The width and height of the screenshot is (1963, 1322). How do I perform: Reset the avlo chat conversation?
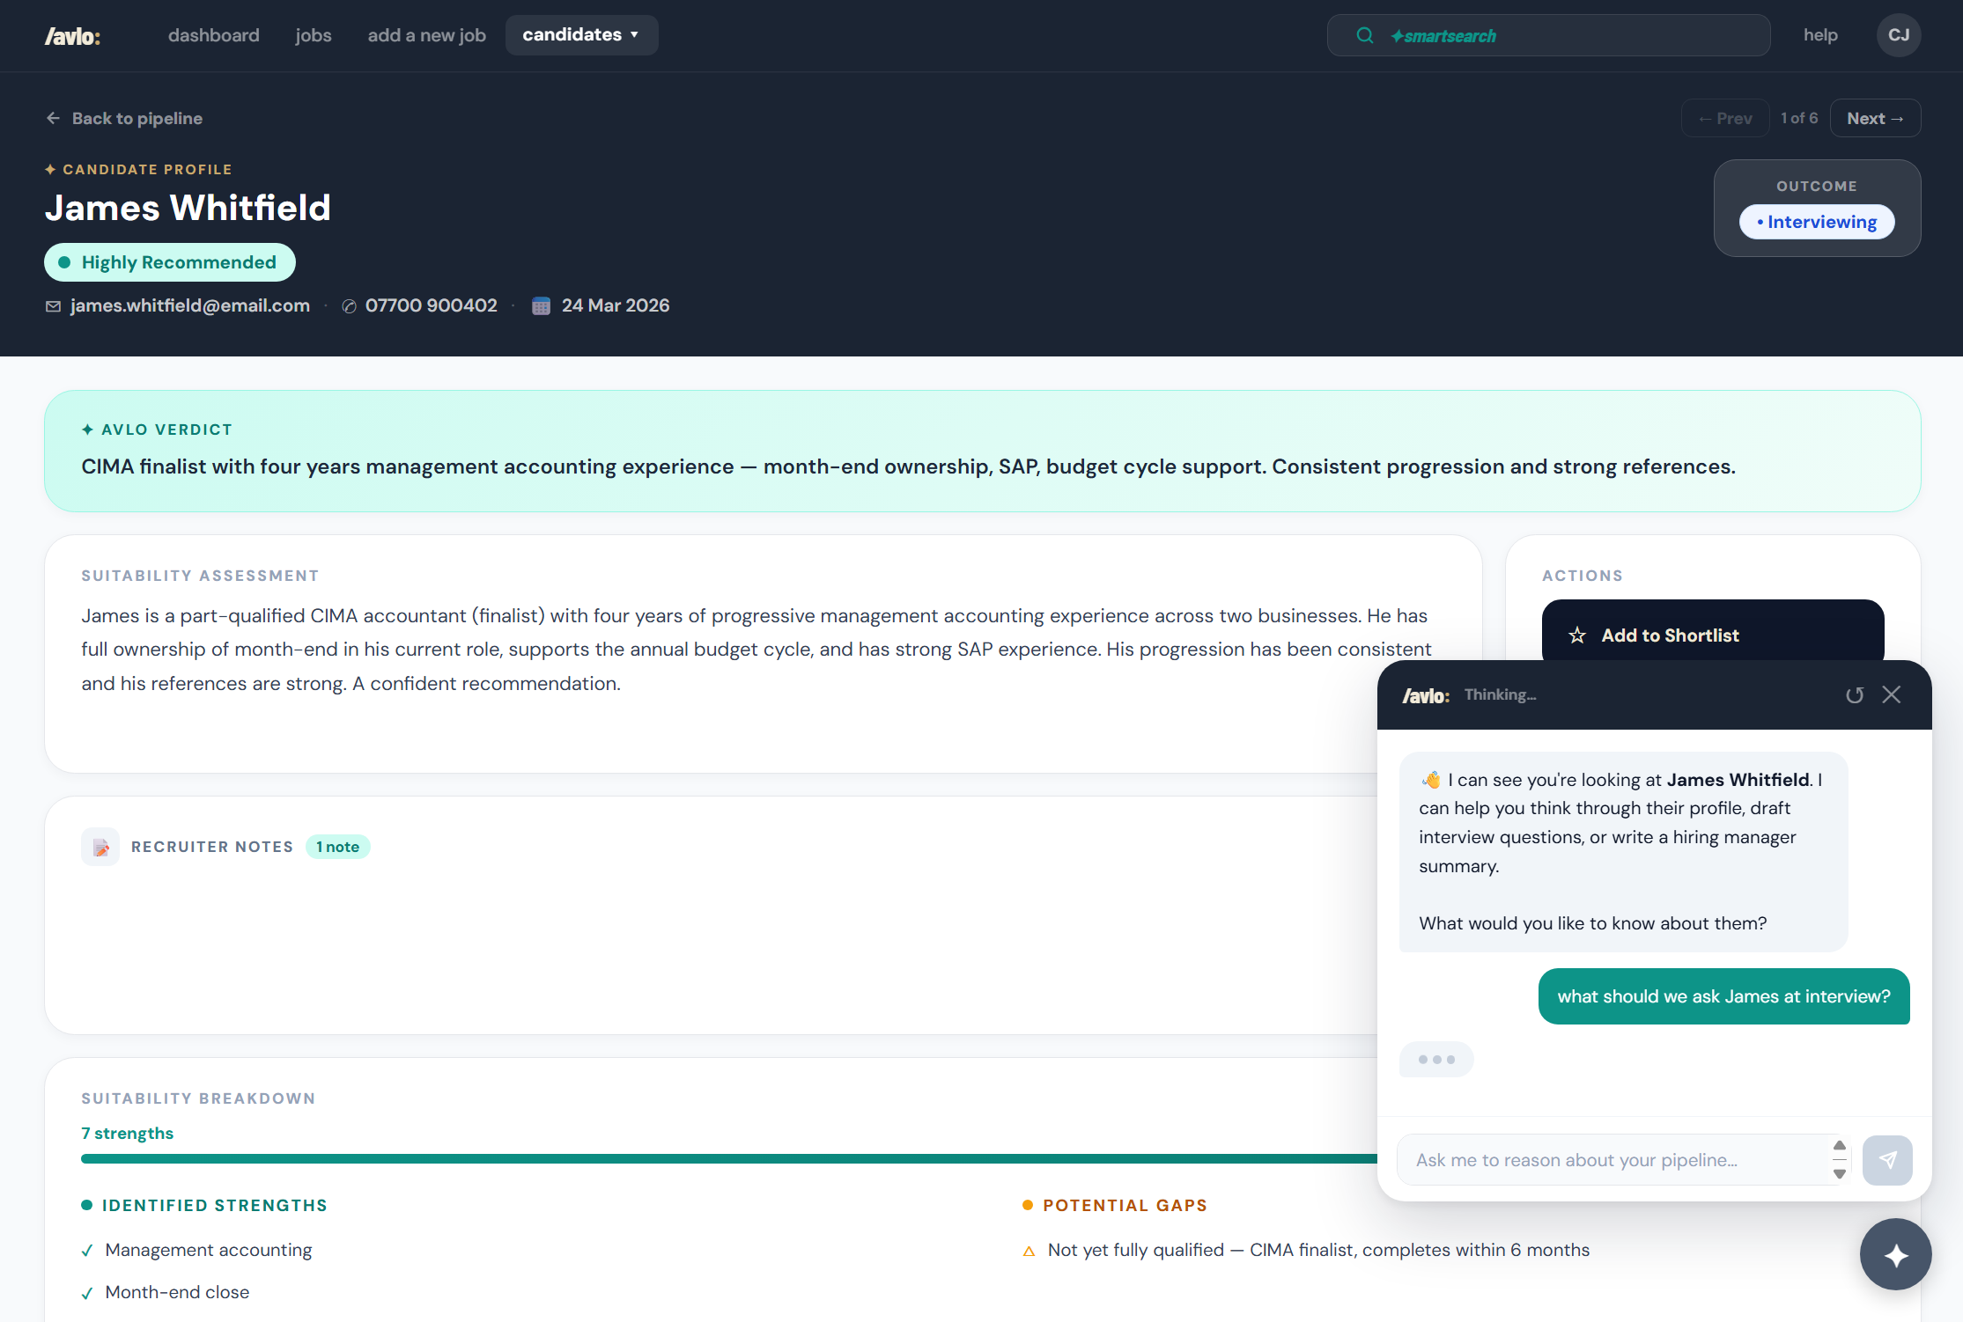click(1855, 695)
